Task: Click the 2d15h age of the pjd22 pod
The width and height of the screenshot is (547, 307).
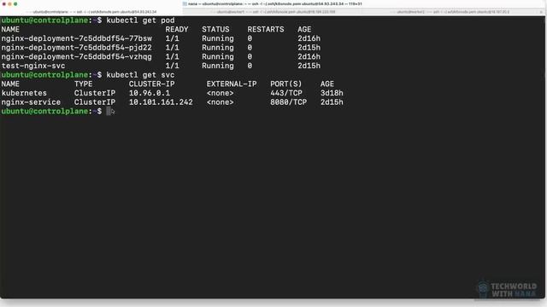Action: 309,48
